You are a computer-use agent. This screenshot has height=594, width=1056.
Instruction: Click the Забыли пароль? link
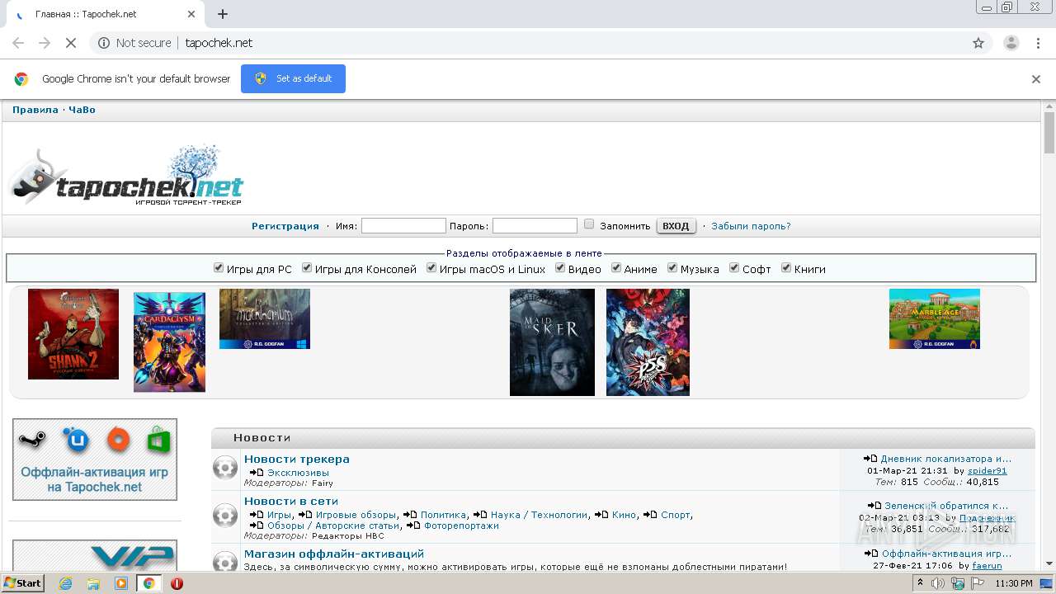coord(751,226)
